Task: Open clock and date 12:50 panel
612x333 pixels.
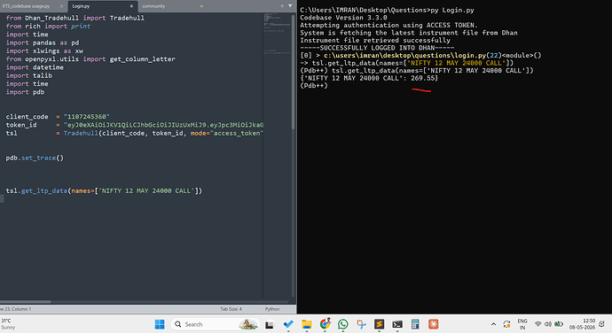Action: pos(582,324)
